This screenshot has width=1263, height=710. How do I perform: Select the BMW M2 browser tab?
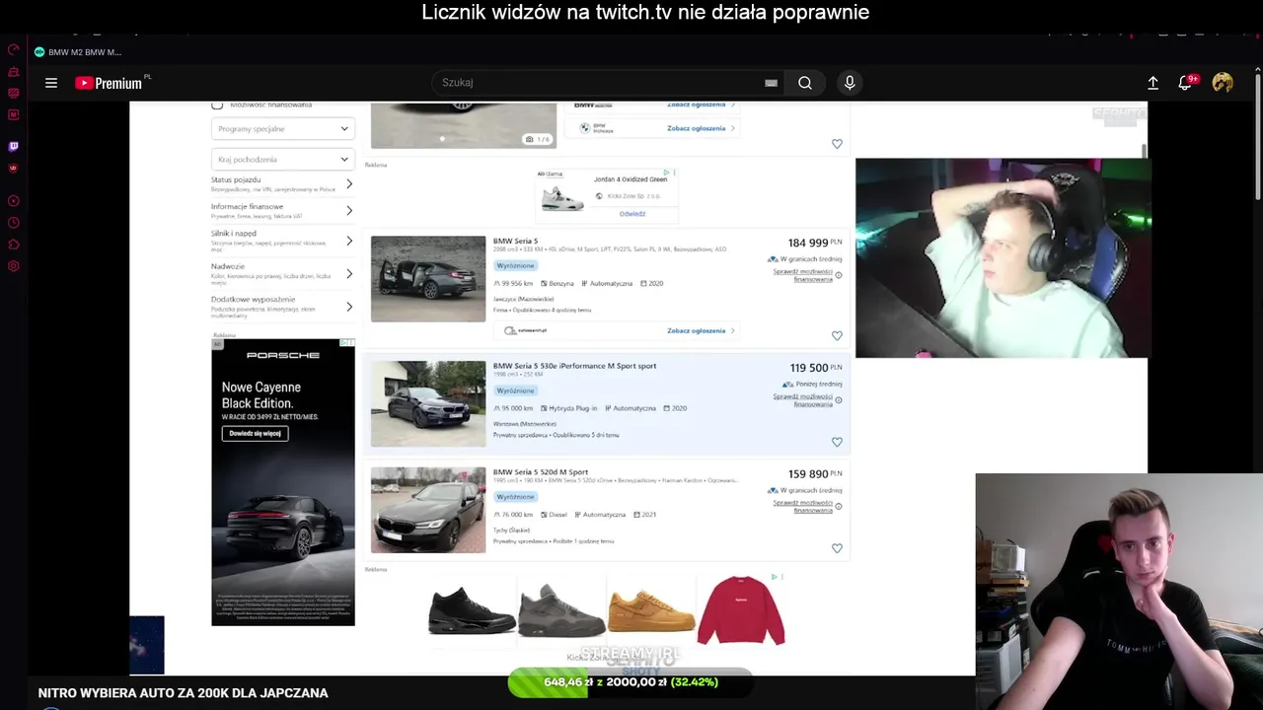[x=79, y=52]
